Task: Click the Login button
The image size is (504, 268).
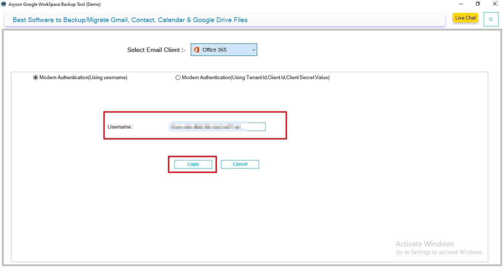Action: 193,164
